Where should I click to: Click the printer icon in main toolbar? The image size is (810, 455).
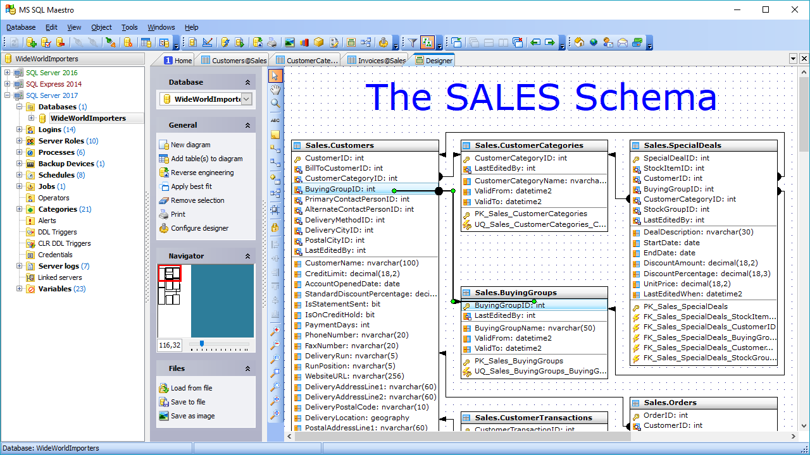(x=271, y=42)
